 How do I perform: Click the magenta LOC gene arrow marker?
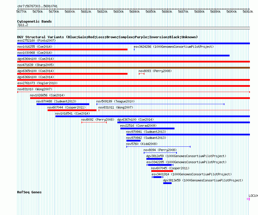[x=248, y=199]
